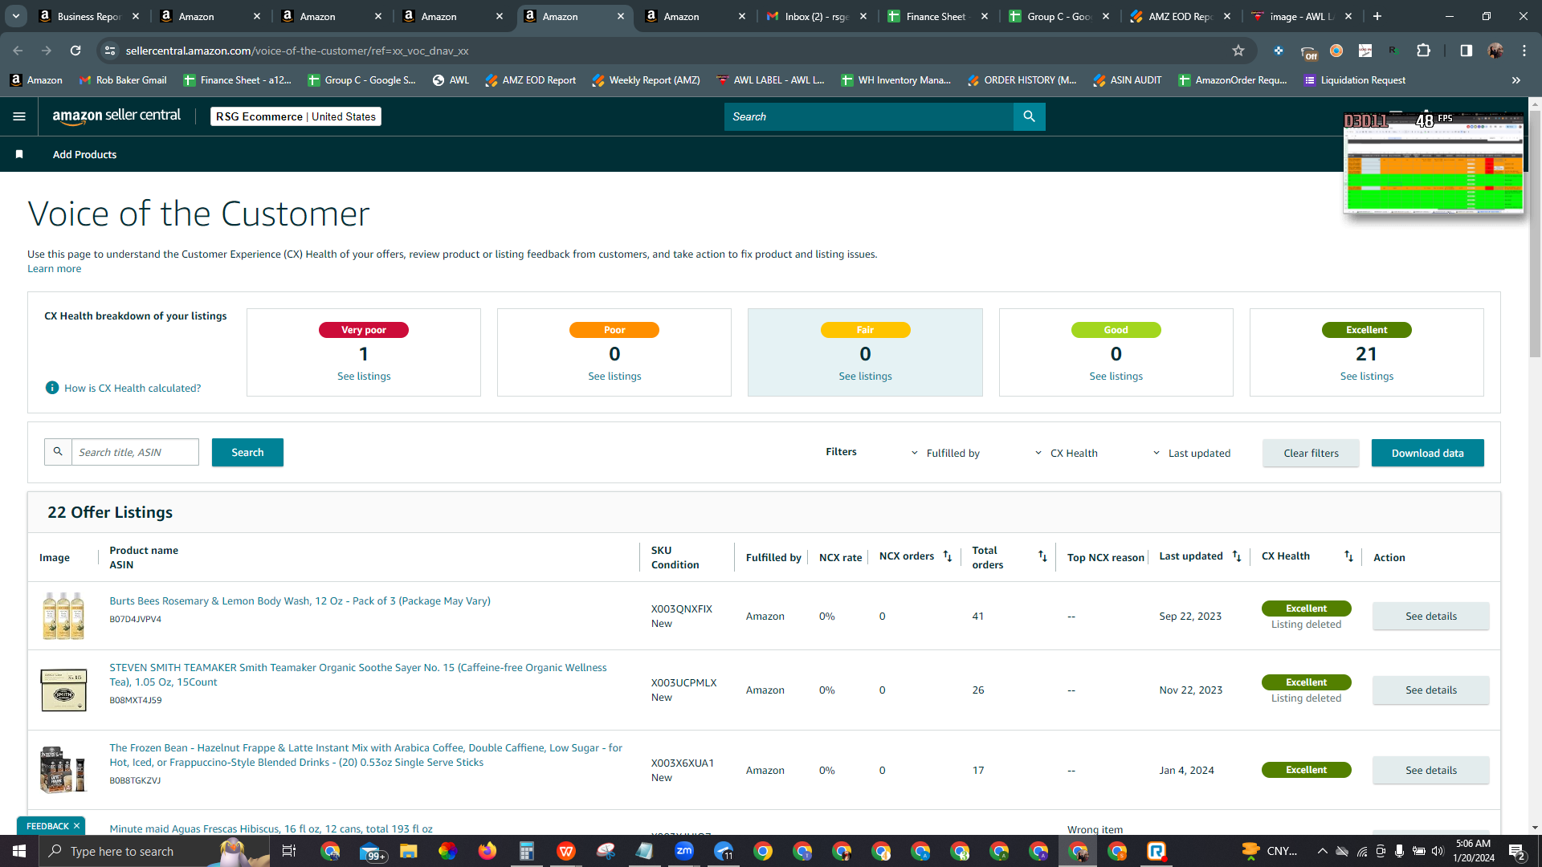Click the Search title, ASIN input field
Viewport: 1542px width, 867px height.
click(135, 452)
